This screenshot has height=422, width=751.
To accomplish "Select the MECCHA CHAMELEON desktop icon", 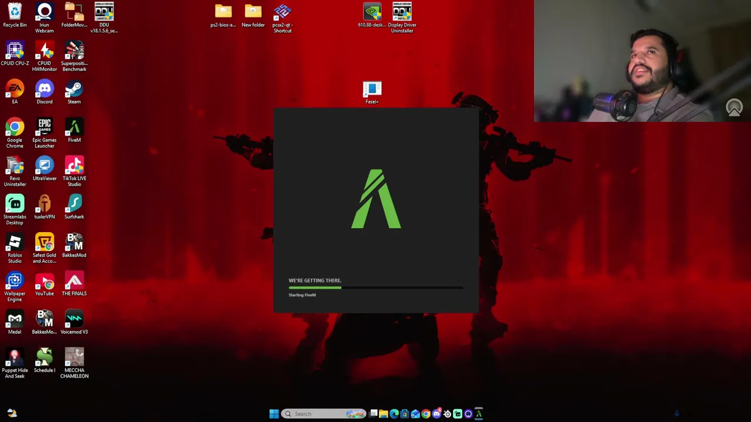I will click(74, 363).
